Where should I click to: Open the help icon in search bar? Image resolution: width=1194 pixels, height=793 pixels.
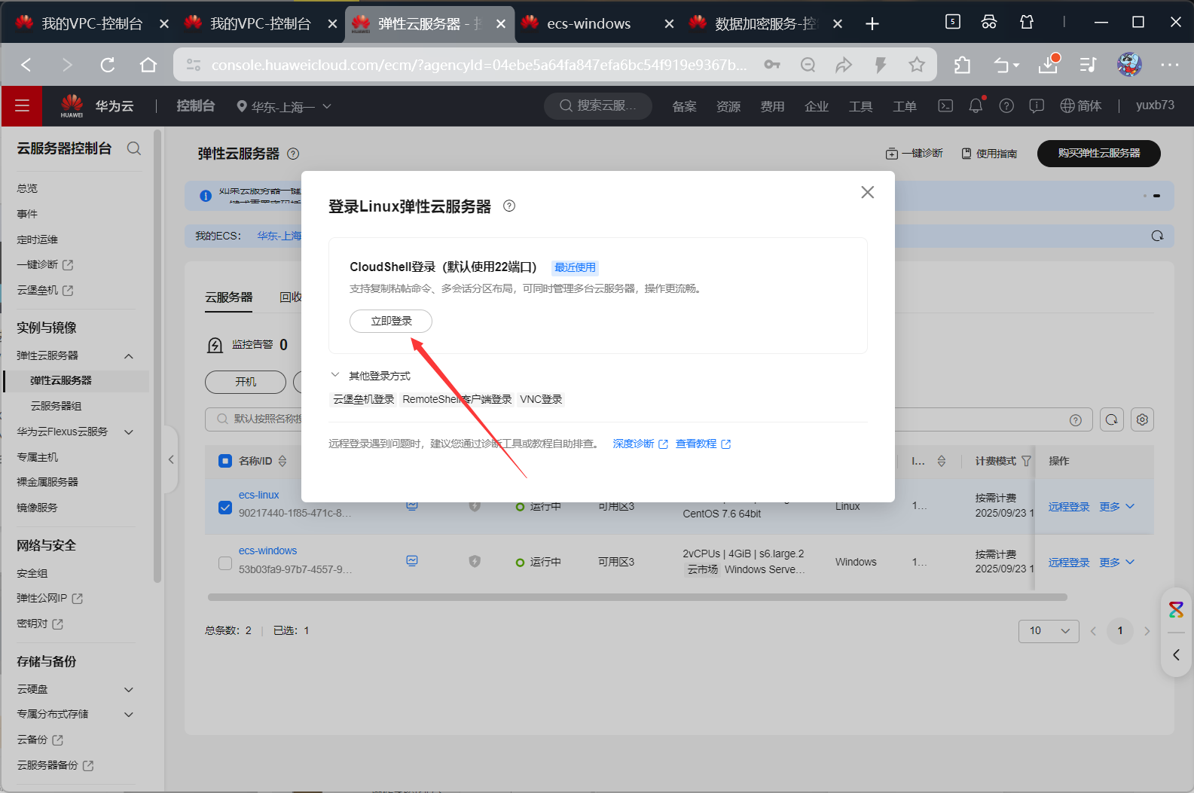click(1076, 420)
